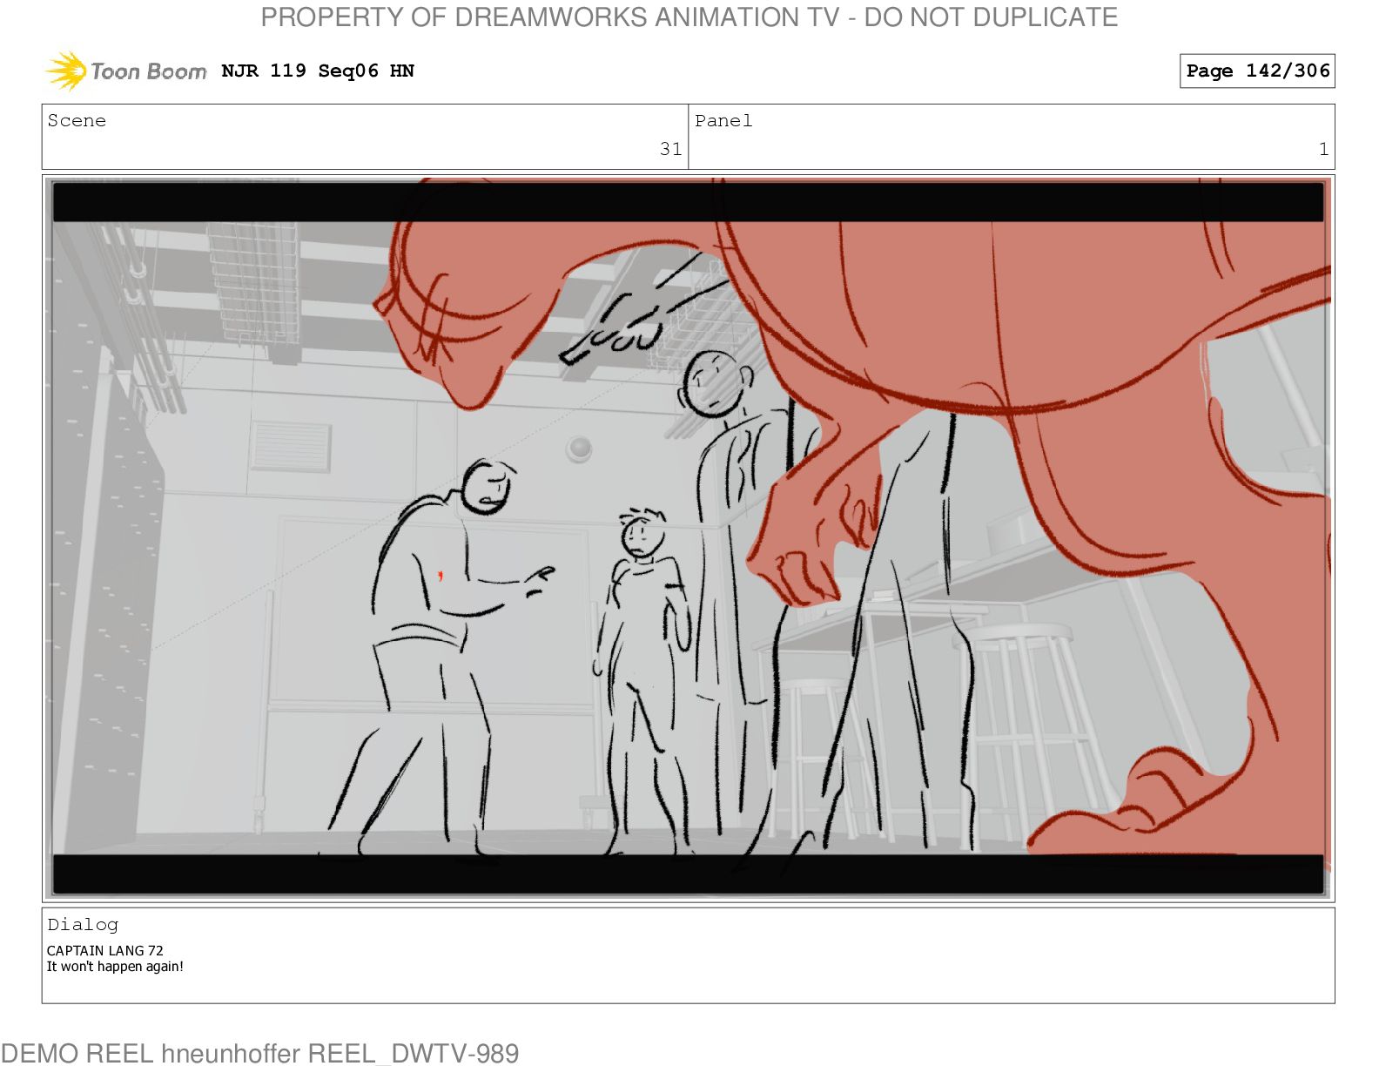
Task: Click the 'Dialog' section label
Action: (x=83, y=924)
